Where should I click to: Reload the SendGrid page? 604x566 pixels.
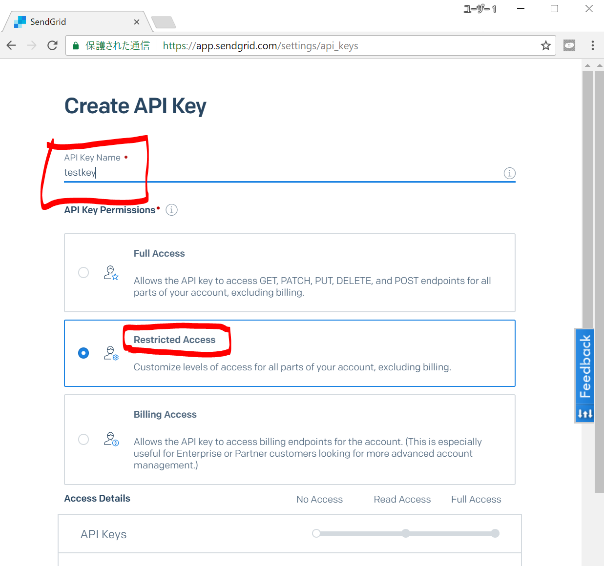coord(52,45)
